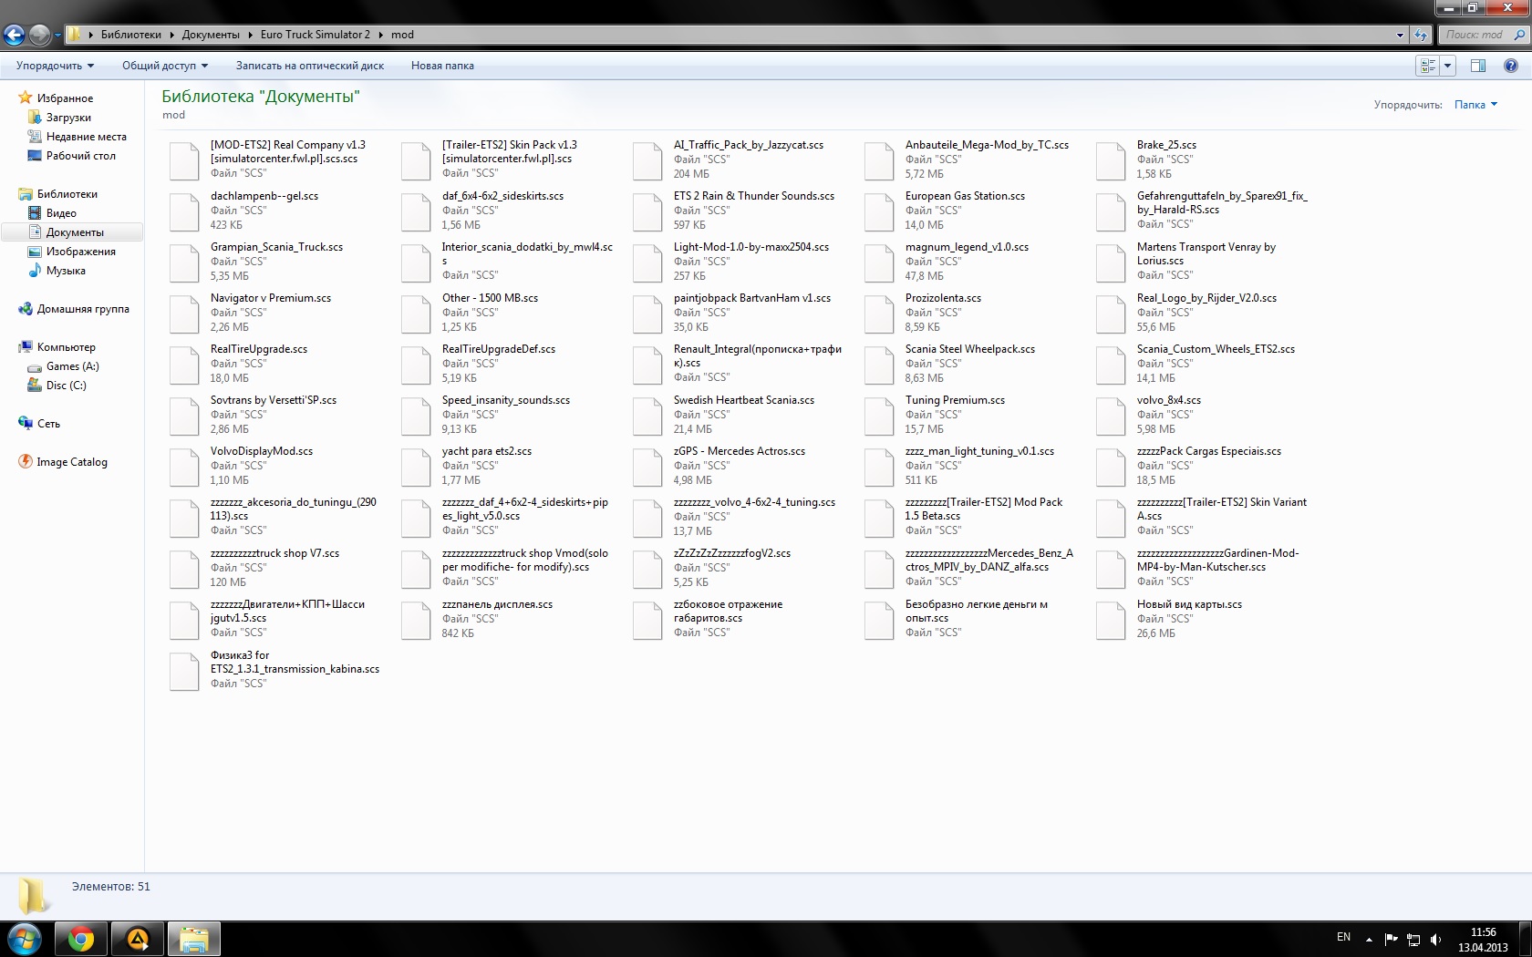Open the Изображения library
This screenshot has width=1532, height=957.
coord(80,252)
